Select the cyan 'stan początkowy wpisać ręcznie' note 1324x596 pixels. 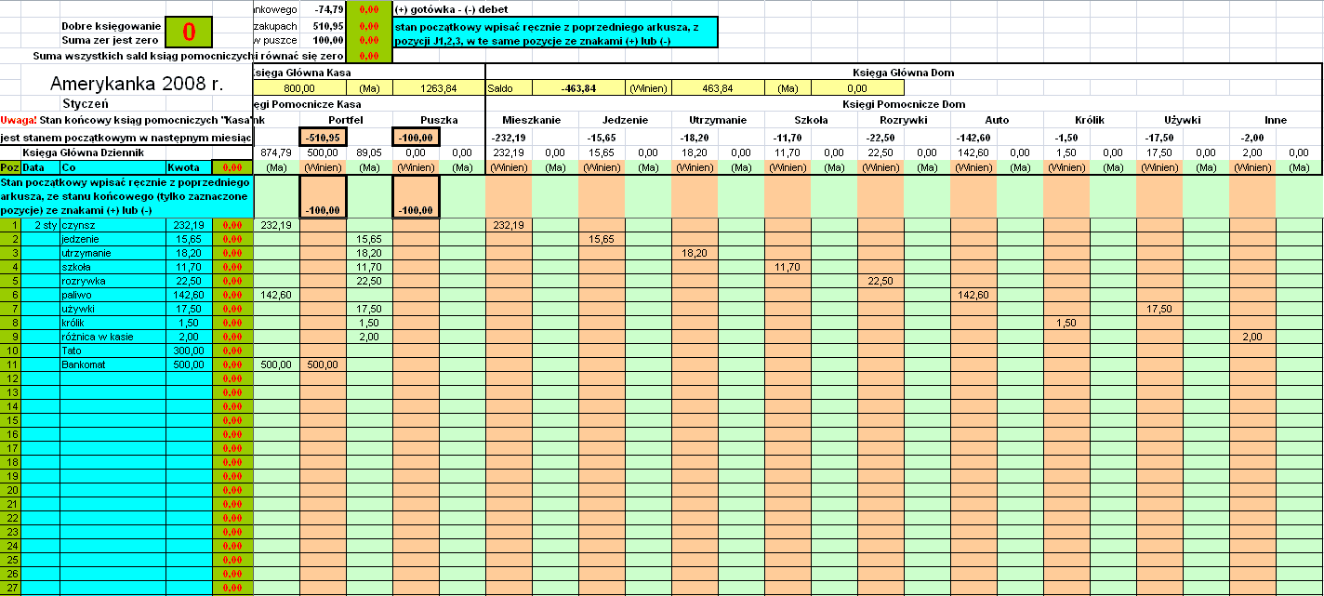[556, 33]
